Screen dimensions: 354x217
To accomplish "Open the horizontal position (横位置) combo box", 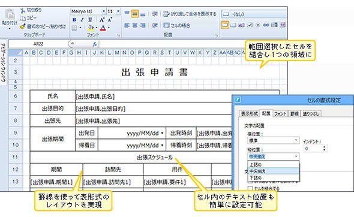I will coord(273,140).
